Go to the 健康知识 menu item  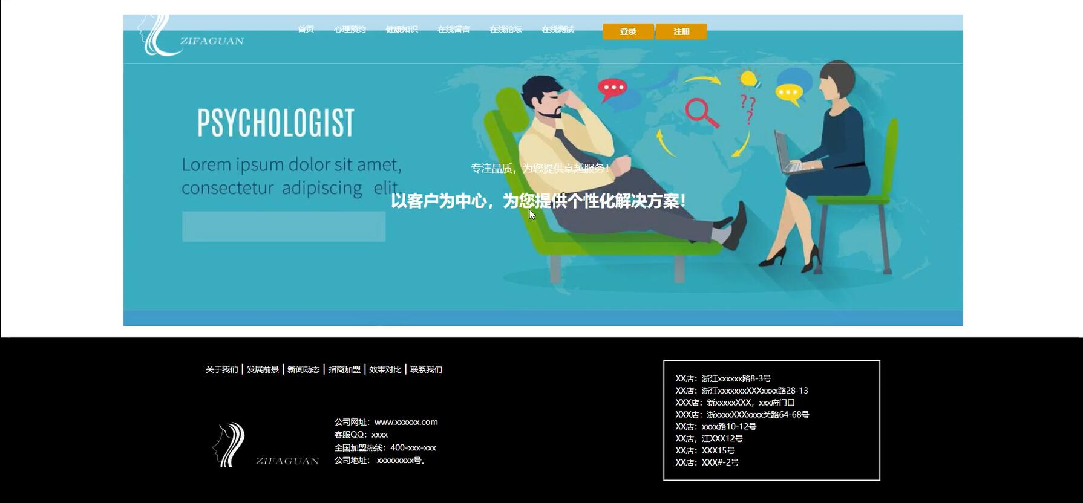402,29
